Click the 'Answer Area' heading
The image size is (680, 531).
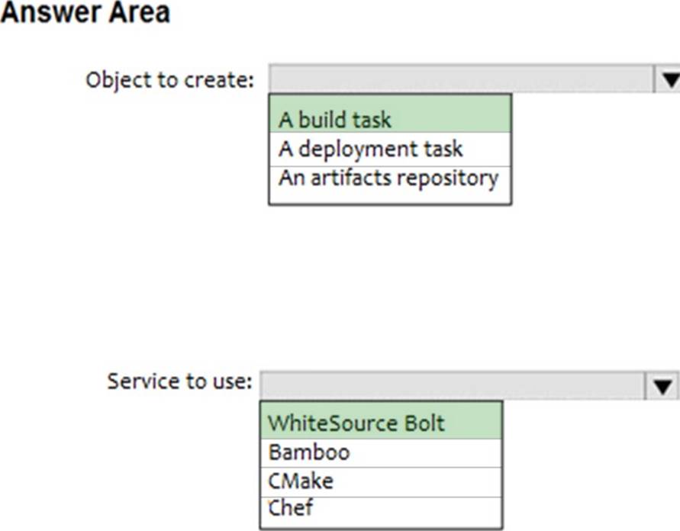pyautogui.click(x=85, y=13)
